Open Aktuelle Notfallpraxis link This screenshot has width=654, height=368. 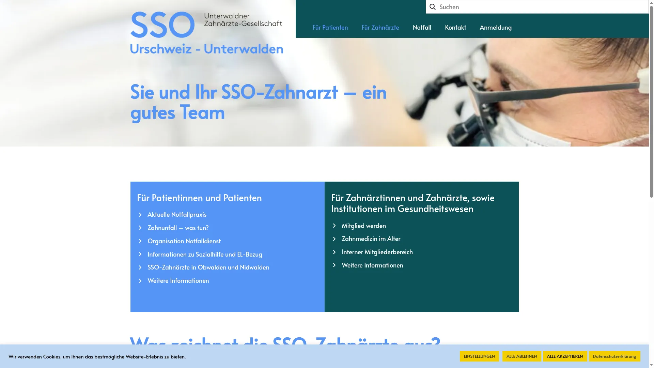tap(177, 215)
